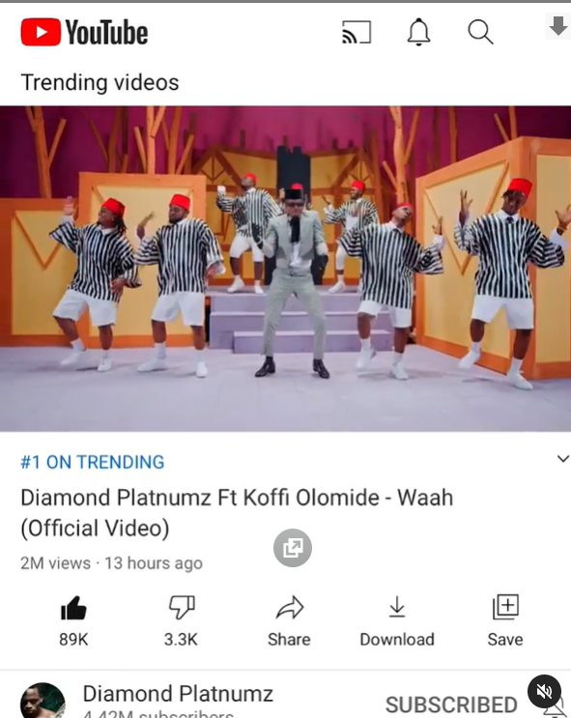571x718 pixels.
Task: Dislike the video with thumbs down
Action: pos(182,620)
